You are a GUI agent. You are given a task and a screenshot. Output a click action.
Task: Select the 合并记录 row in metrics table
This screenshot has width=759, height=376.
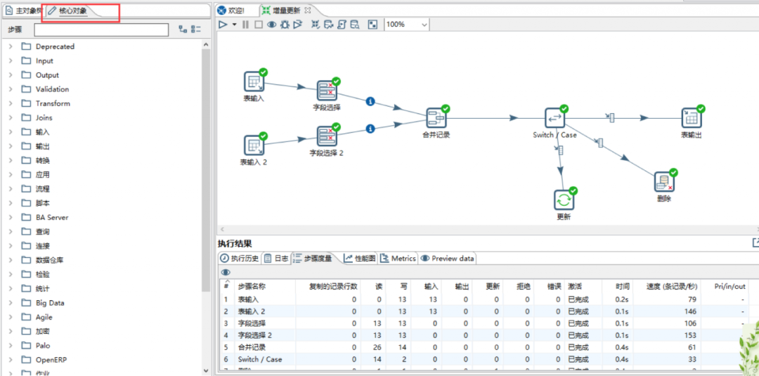(486, 347)
